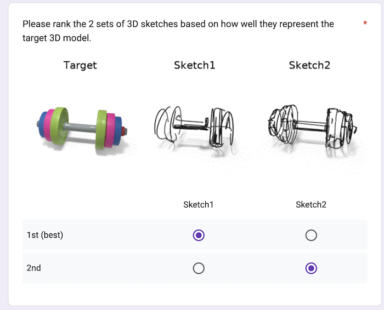Click the Sketch2 dumbbell drawing
Viewport: 384px width, 310px height.
coord(310,125)
